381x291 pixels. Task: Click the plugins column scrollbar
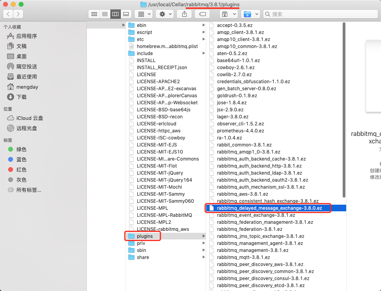[x=344, y=110]
